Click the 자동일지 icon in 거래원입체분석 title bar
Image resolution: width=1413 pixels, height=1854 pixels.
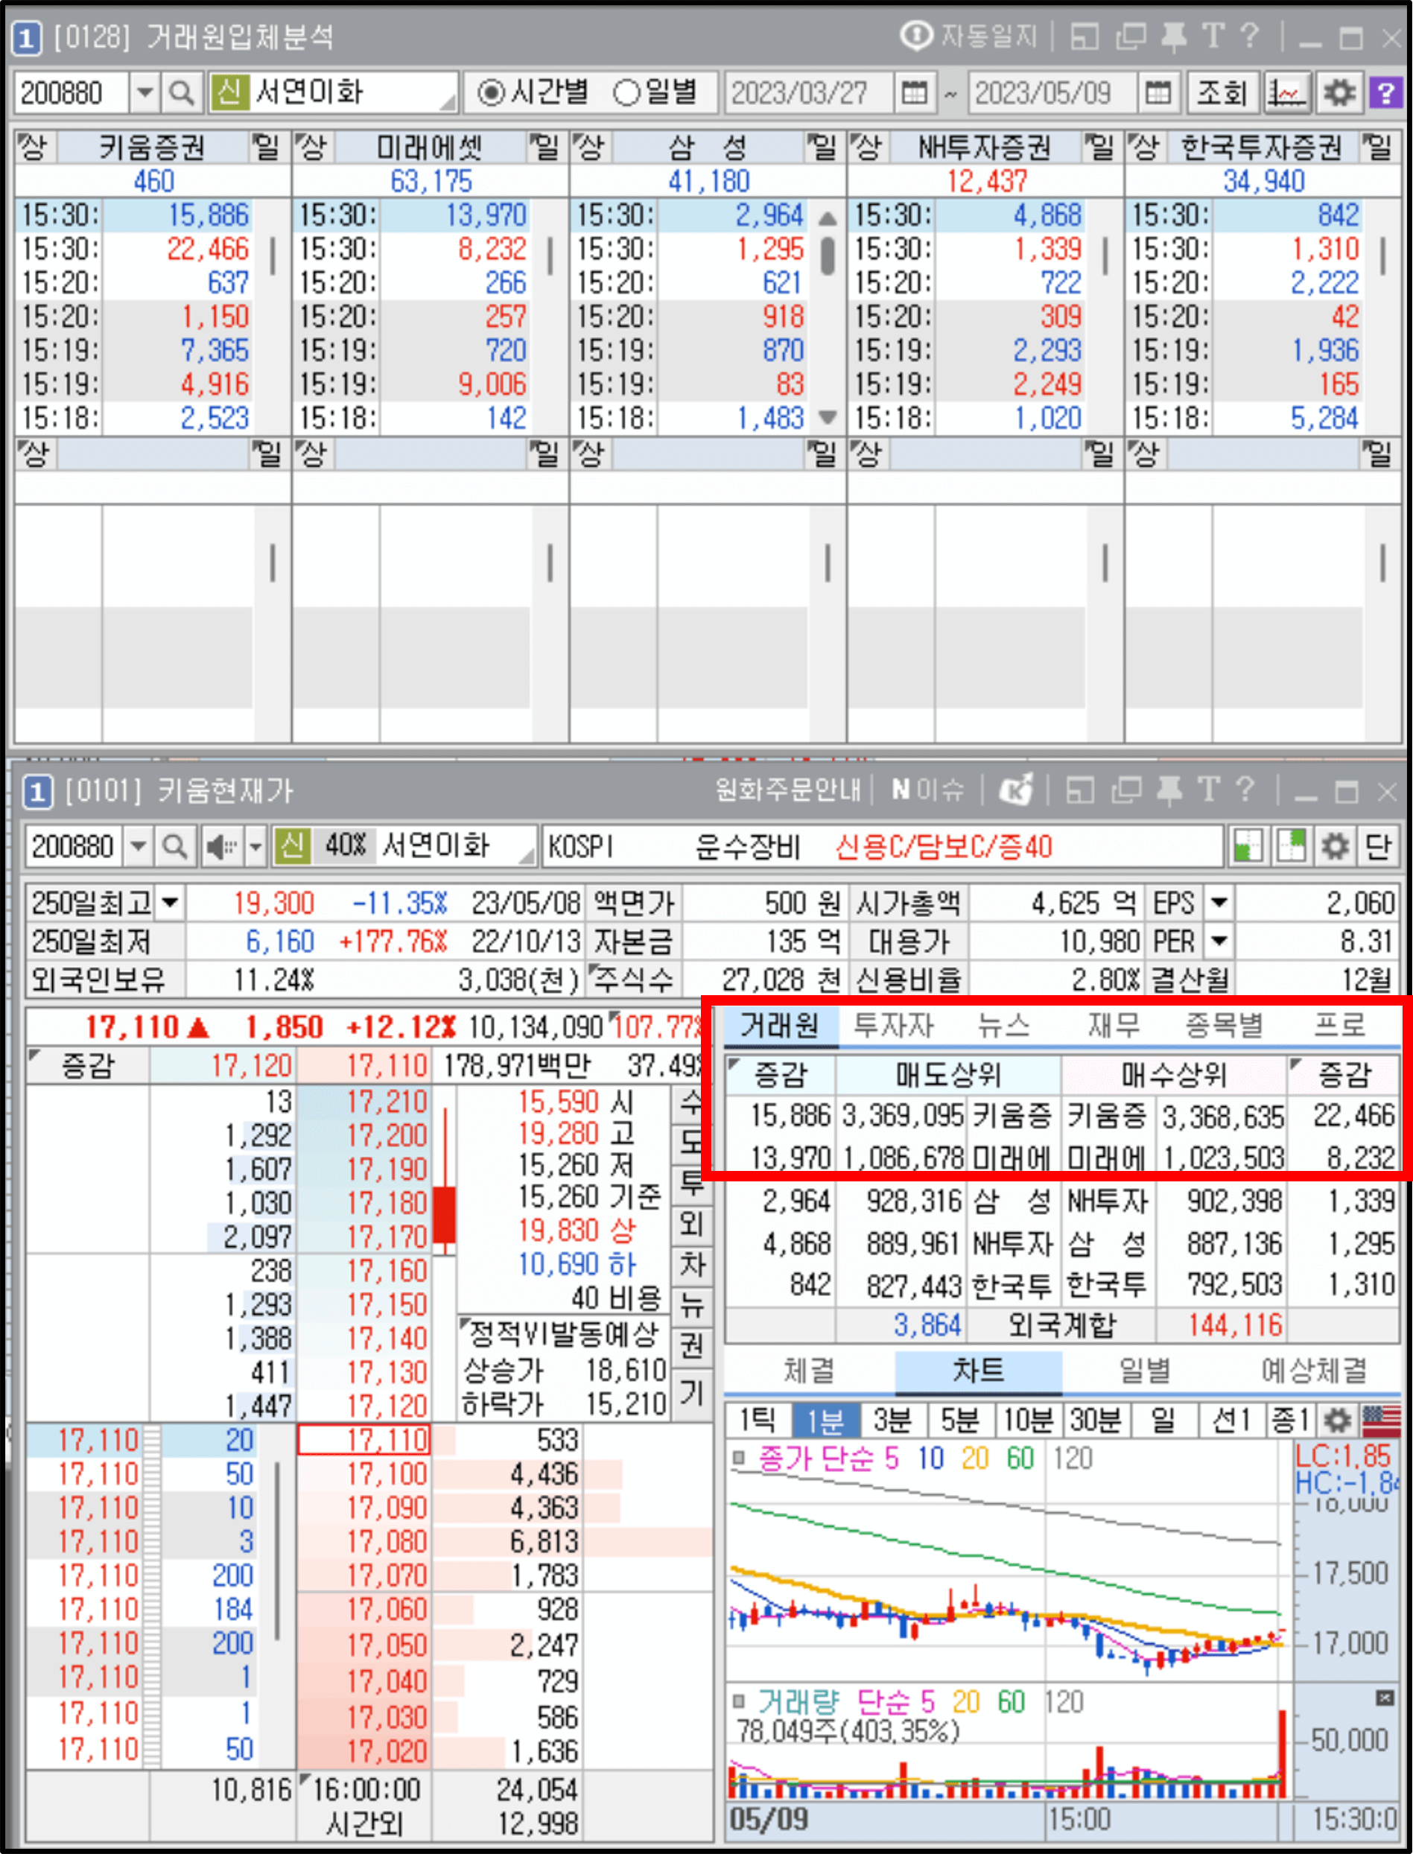coord(916,37)
